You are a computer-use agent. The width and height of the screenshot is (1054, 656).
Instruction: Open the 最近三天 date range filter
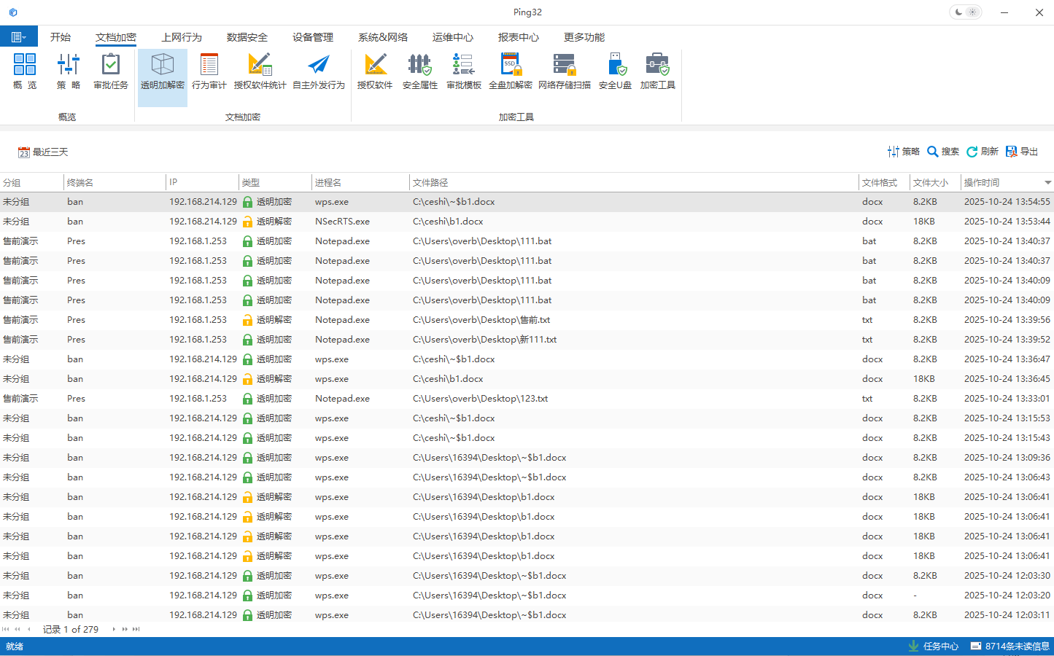[x=43, y=152]
